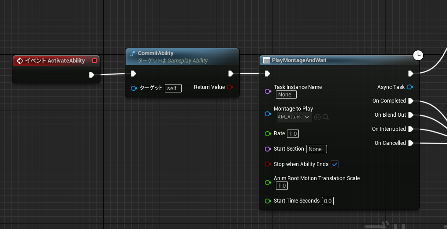
Task: Toggle the Stop when Ability Ends checkbox
Action: pos(335,164)
